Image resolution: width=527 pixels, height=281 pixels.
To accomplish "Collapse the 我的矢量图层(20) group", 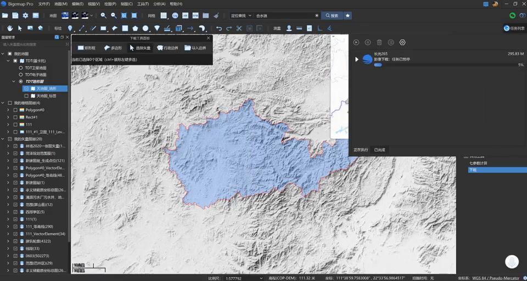I will click(x=3, y=139).
